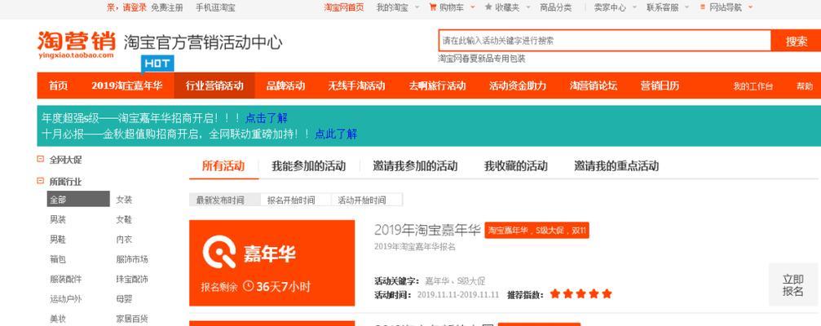This screenshot has height=326, width=821.
Task: Click the orange 搜索 button
Action: point(796,41)
